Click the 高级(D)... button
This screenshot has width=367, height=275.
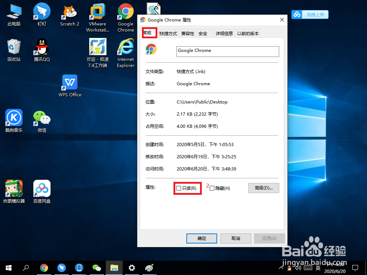click(263, 188)
